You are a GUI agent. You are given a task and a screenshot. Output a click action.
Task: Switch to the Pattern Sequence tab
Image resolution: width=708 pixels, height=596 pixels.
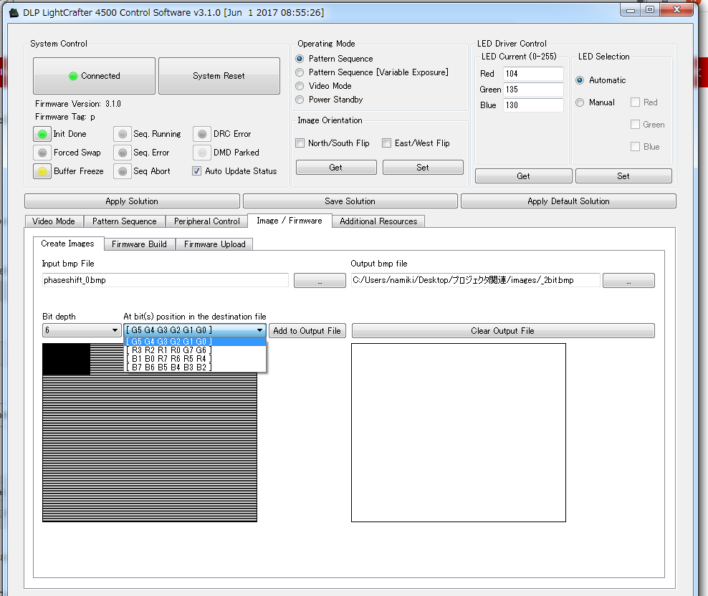pos(124,221)
